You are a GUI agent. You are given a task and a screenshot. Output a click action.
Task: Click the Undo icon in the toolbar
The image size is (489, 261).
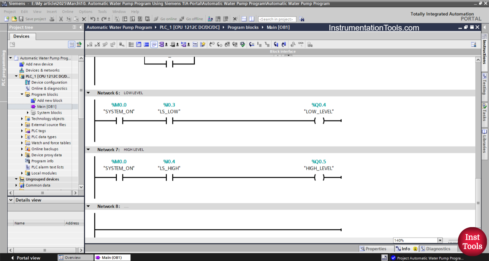click(x=92, y=19)
